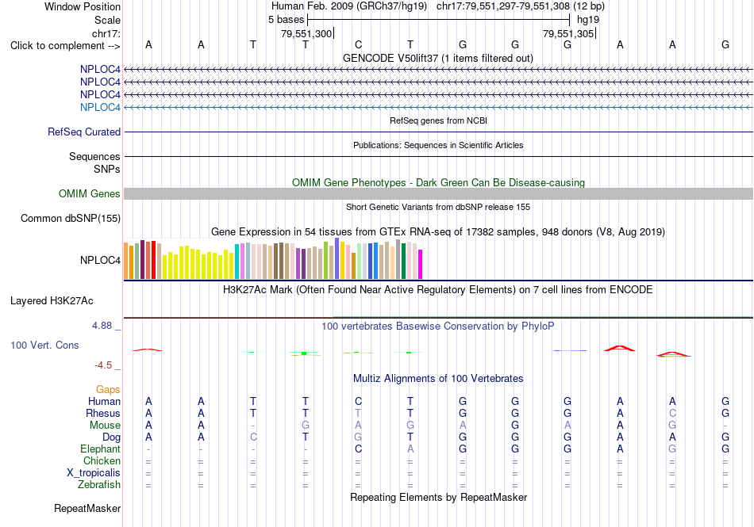This screenshot has height=527, width=754.
Task: Click the NPLOC4 label beside the GTEx bar chart
Action: (x=100, y=260)
